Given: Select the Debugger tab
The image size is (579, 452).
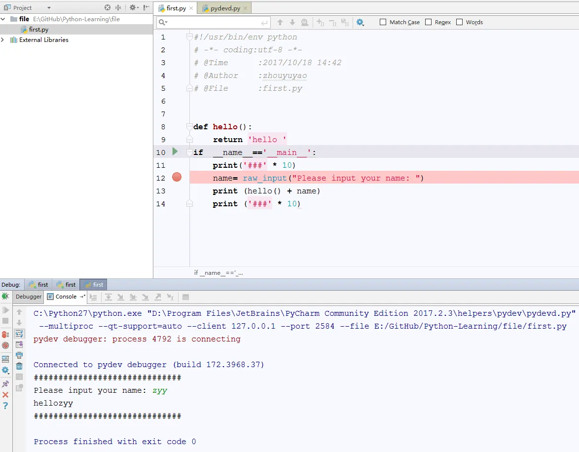Looking at the screenshot, I should point(29,297).
